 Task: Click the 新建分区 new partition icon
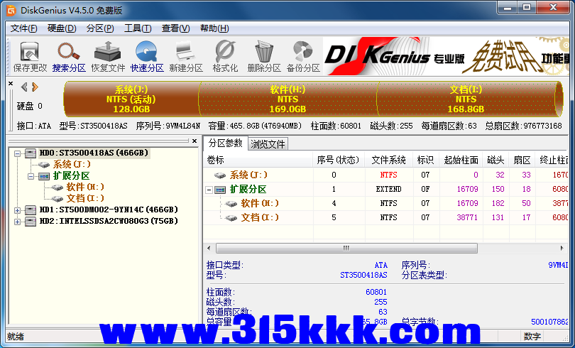click(x=186, y=57)
